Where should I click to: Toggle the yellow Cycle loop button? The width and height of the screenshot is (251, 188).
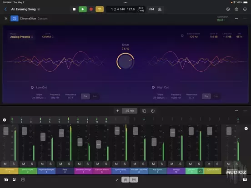pyautogui.click(x=100, y=9)
